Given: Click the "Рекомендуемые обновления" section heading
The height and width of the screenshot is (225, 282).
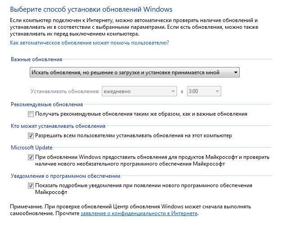Looking at the screenshot, I should 46,104.
